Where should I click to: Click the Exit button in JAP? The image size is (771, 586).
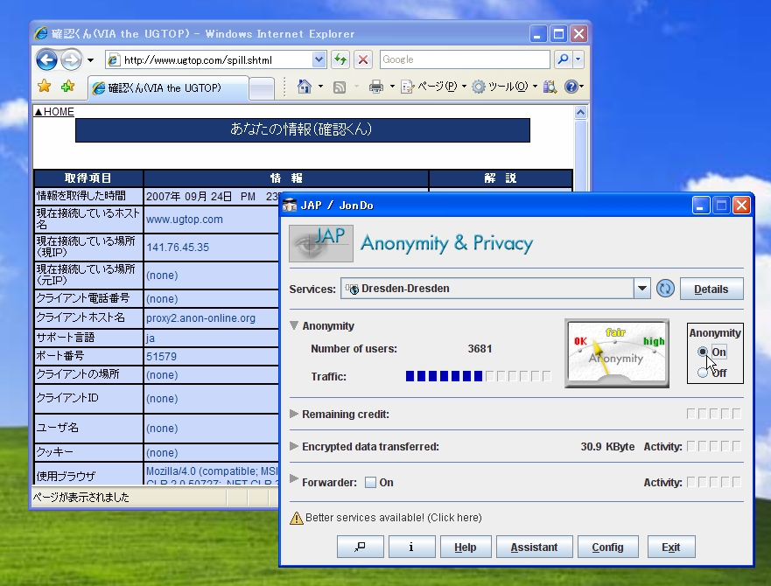click(671, 547)
